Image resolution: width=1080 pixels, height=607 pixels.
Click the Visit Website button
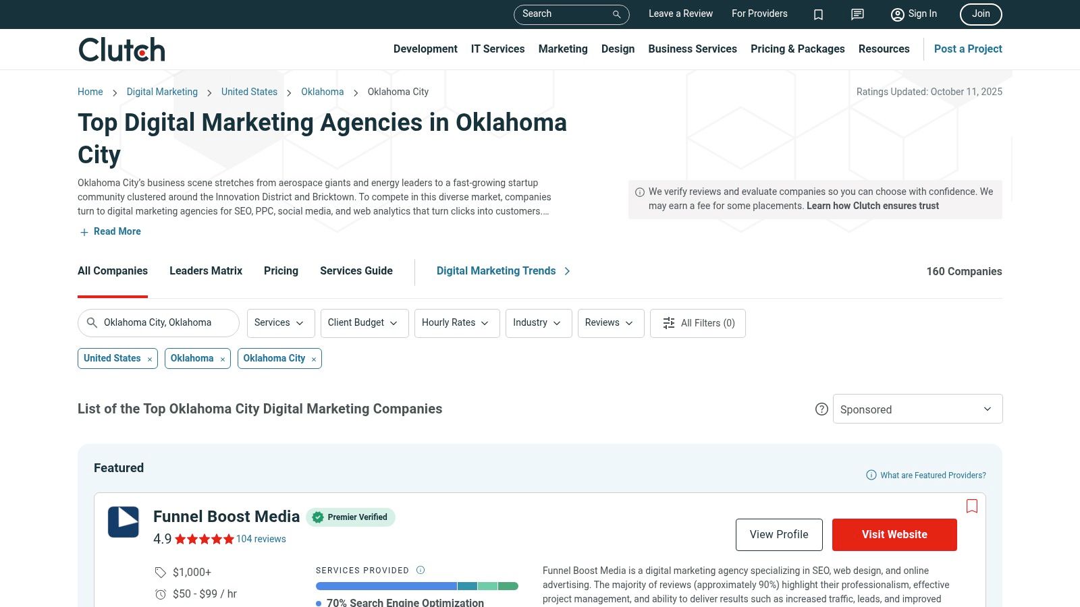click(x=894, y=535)
